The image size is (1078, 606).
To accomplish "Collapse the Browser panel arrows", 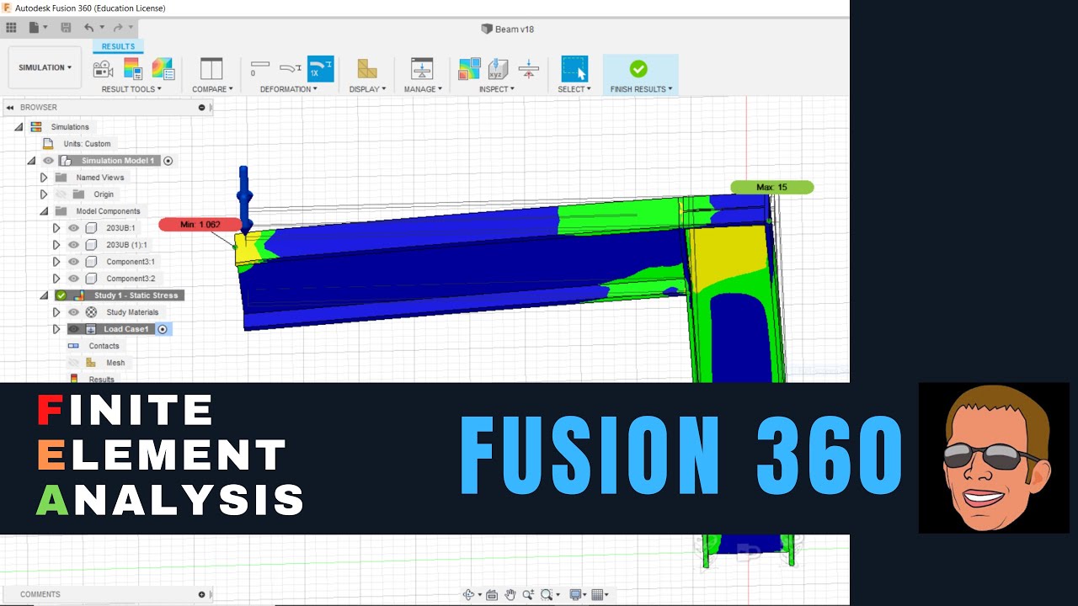I will click(10, 108).
